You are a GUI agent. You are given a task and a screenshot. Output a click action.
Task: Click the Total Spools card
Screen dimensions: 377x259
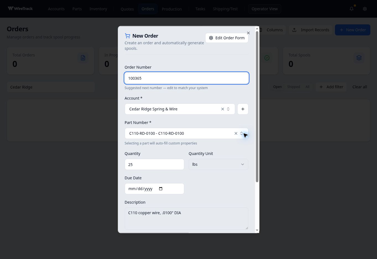[326, 61]
